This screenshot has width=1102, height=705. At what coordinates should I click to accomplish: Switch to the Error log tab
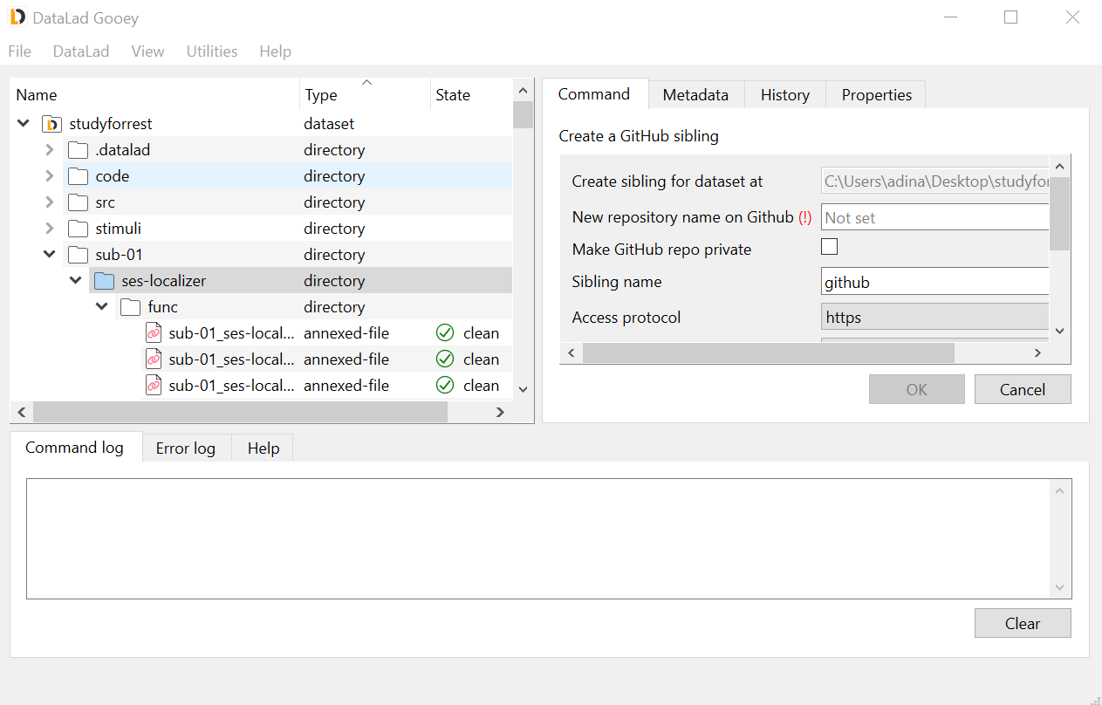click(x=185, y=448)
